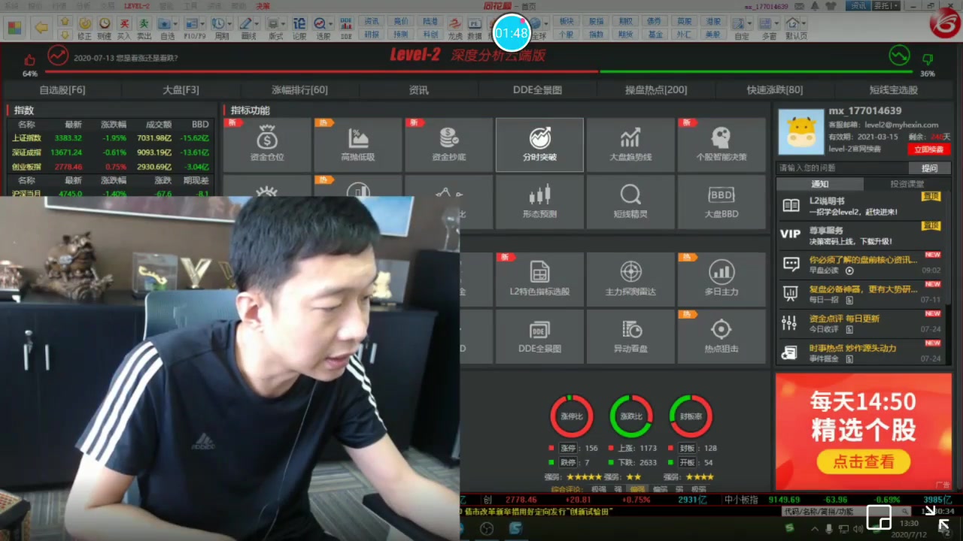Open the 个股智能决策 tile
Screen dimensions: 963x541
pos(721,145)
